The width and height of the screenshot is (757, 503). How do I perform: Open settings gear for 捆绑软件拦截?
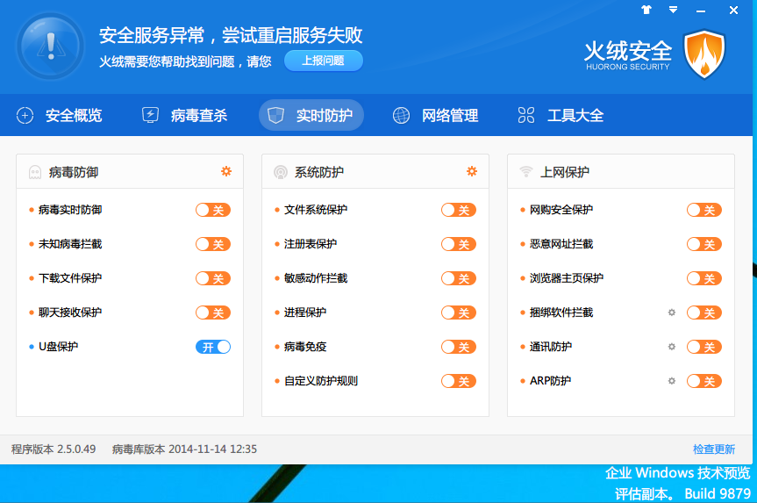[672, 313]
